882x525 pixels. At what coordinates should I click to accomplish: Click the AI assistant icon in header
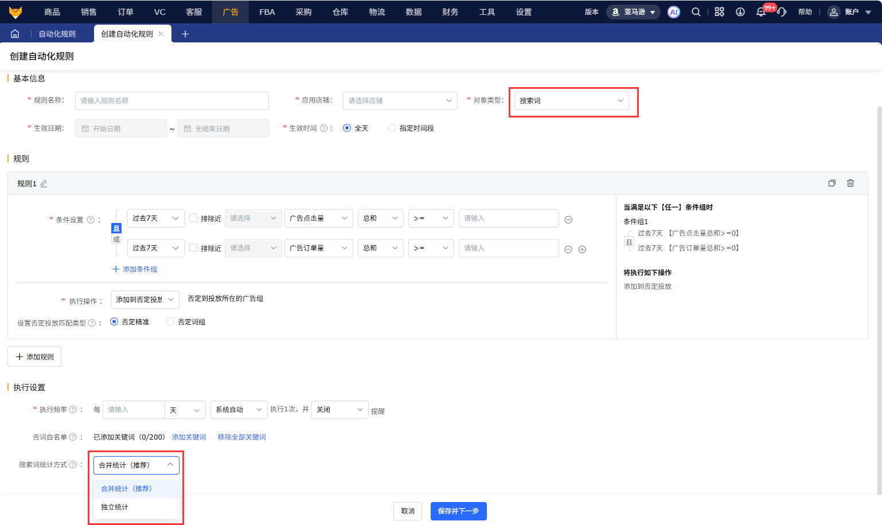(x=674, y=12)
